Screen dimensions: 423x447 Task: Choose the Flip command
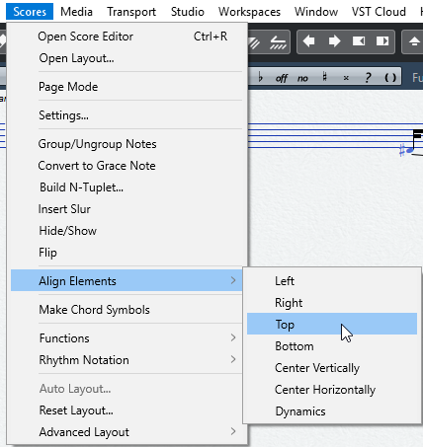[x=127, y=253]
